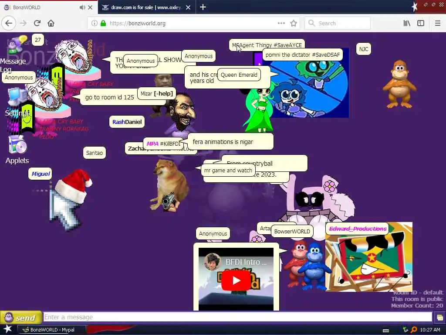Click the NJC name tag
The width and height of the screenshot is (446, 335).
point(364,49)
